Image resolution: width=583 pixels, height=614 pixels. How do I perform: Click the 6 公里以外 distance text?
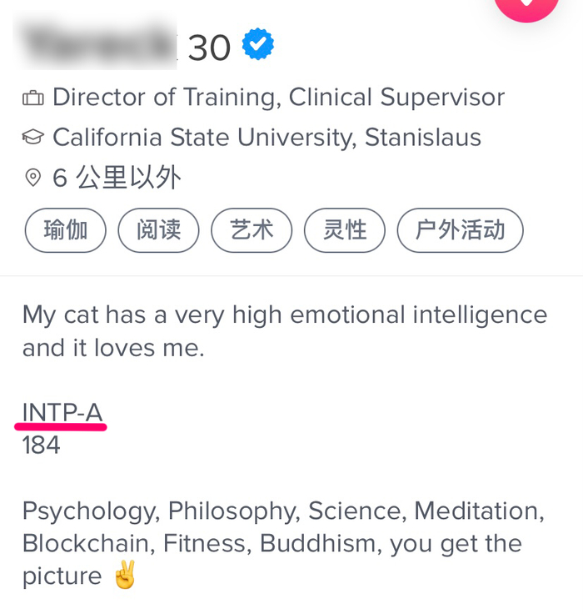tap(117, 177)
